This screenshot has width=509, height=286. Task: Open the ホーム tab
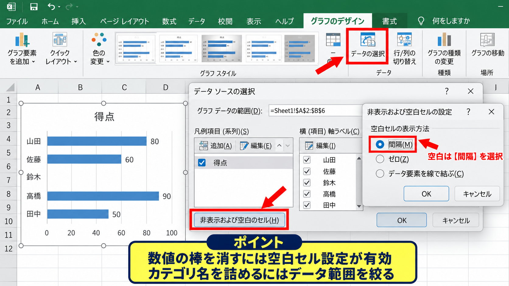tap(50, 21)
